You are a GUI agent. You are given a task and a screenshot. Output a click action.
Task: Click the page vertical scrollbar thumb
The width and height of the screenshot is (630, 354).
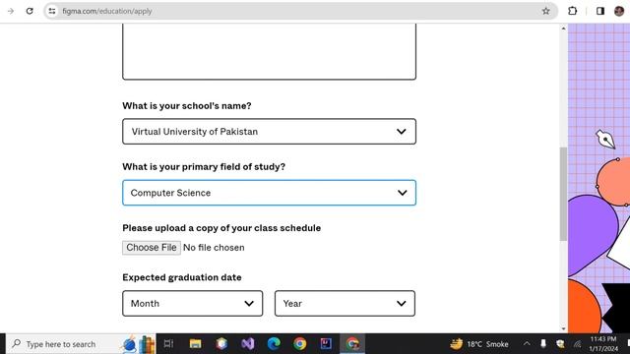click(563, 194)
